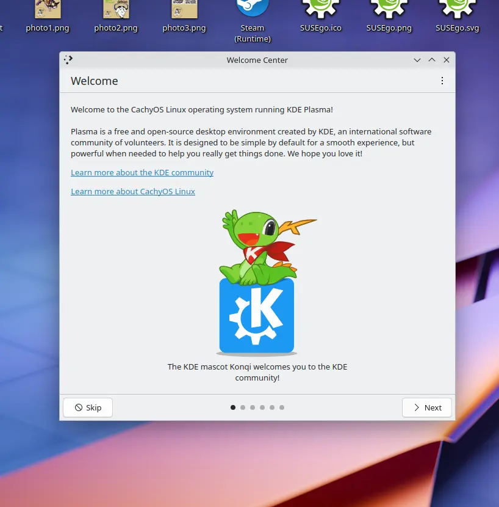The height and width of the screenshot is (507, 499).
Task: Jump to the last page indicator dot
Action: coord(282,407)
